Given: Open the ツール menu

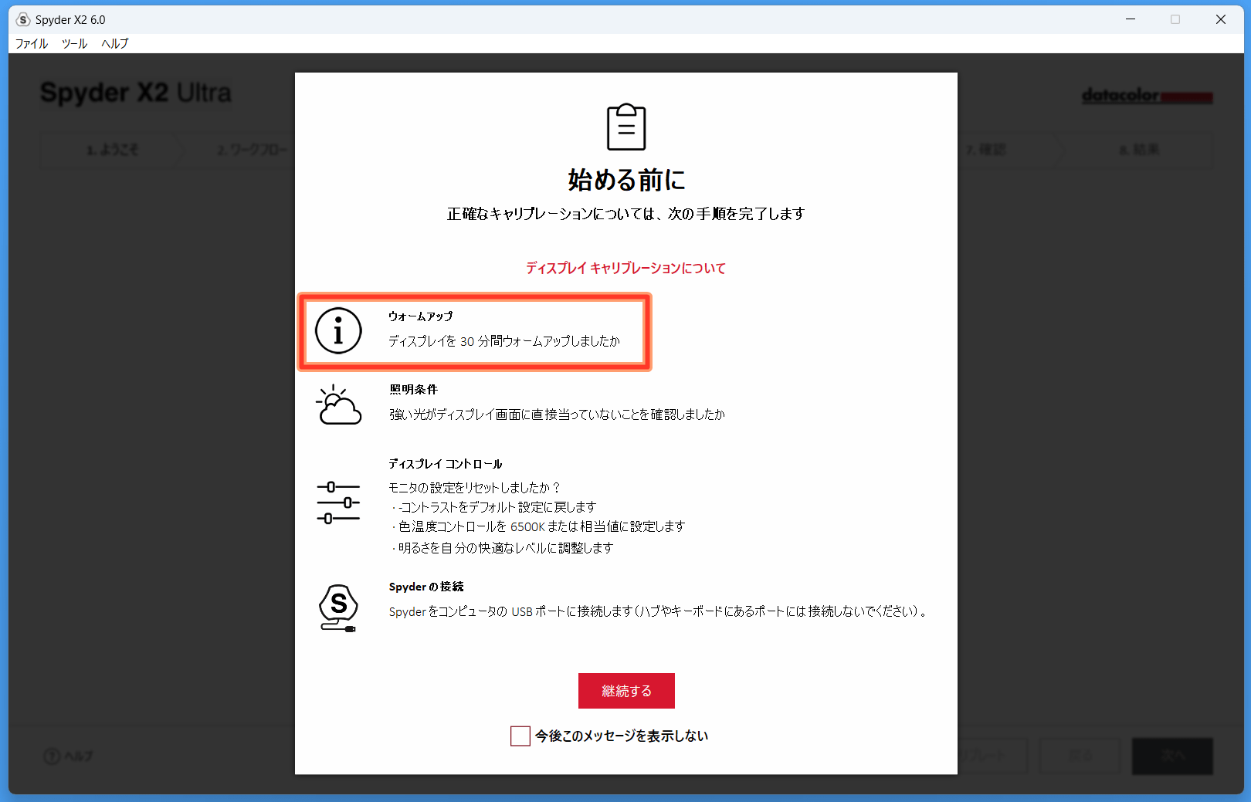Looking at the screenshot, I should click(74, 44).
